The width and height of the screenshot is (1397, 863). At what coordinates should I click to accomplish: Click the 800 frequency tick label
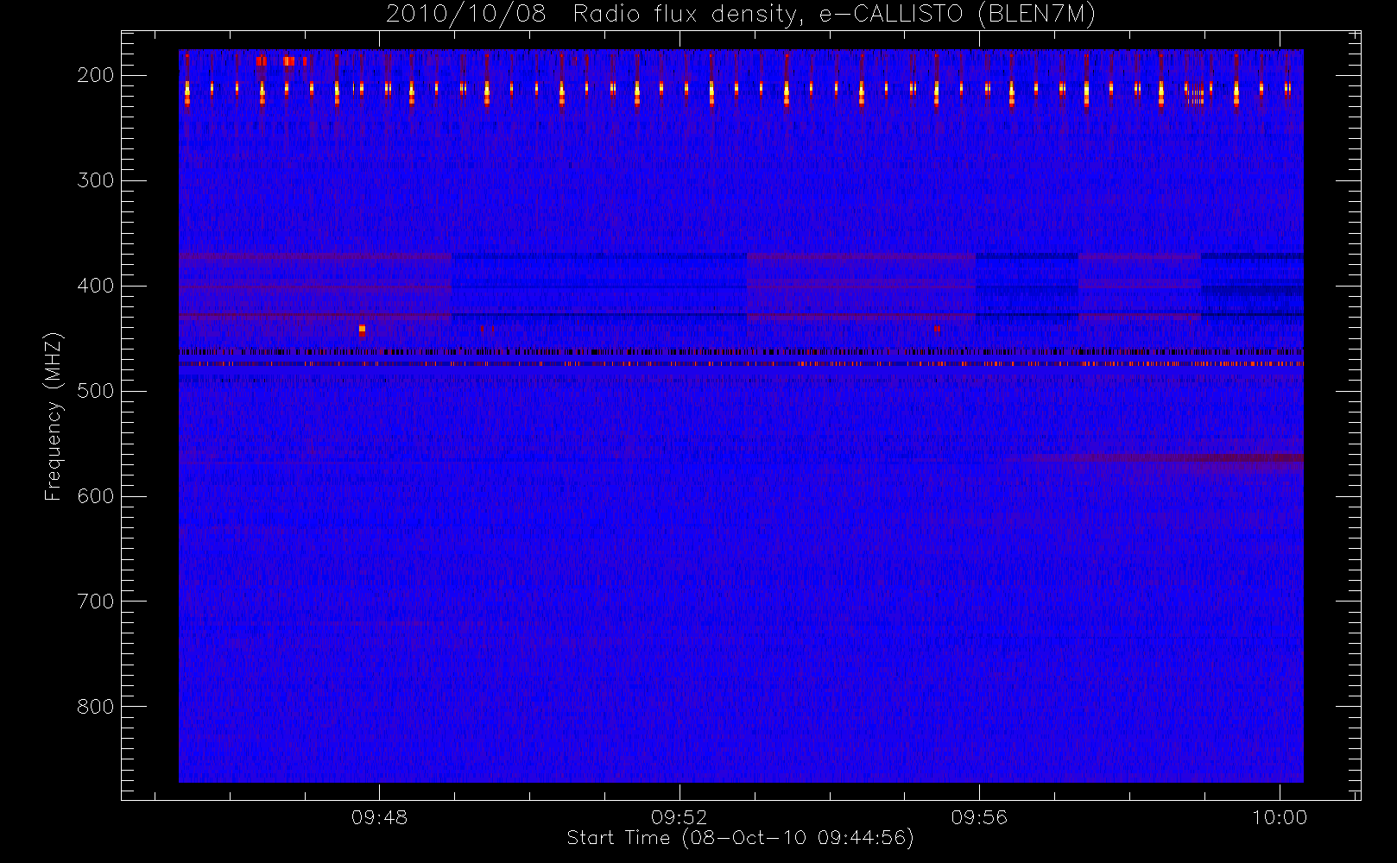[x=95, y=707]
